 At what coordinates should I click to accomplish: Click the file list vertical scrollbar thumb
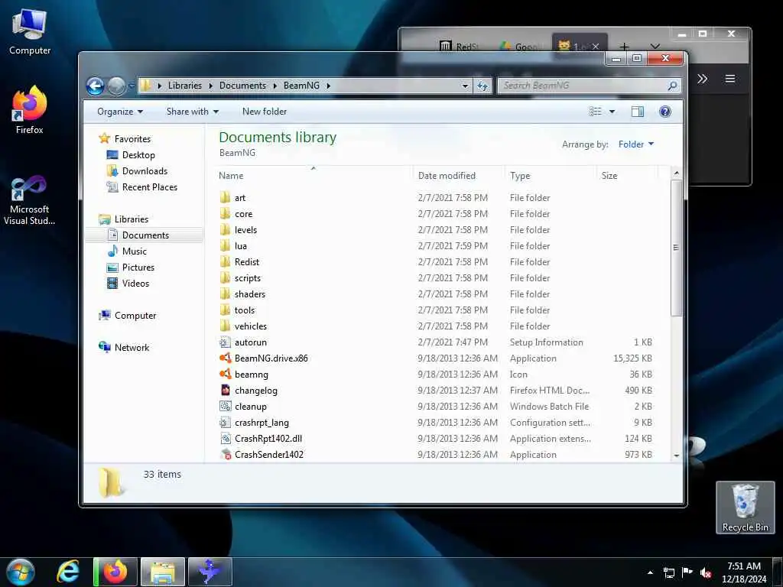[676, 248]
